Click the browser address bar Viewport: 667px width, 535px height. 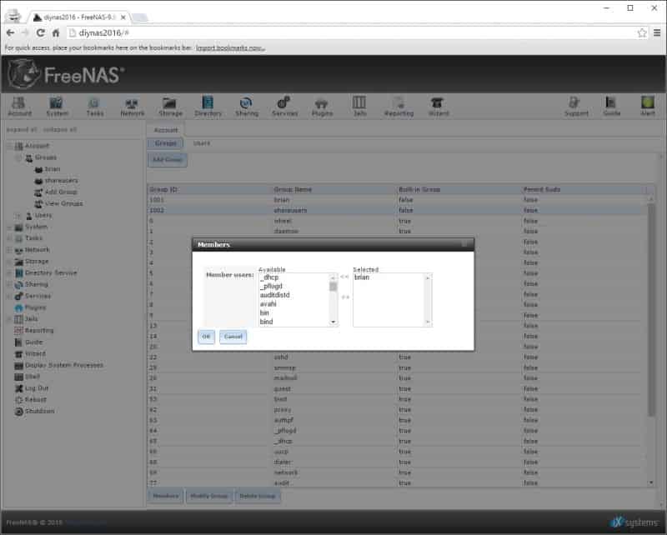(353, 32)
